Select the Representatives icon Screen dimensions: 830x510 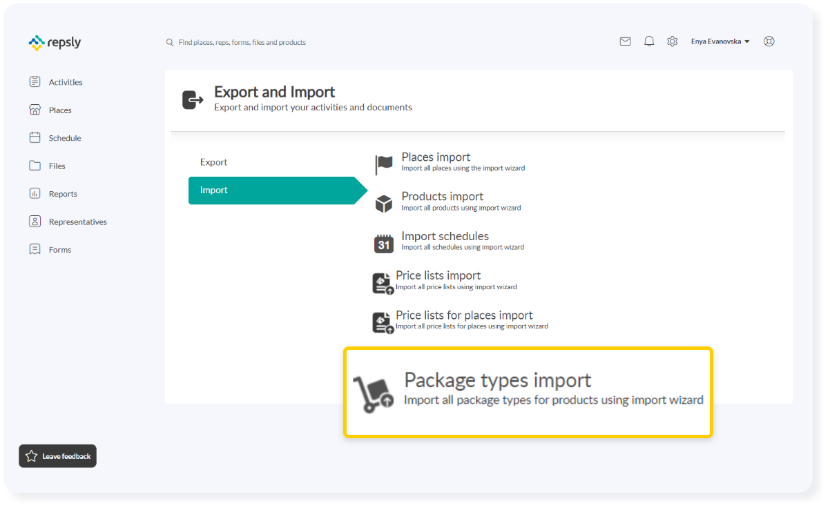pos(35,221)
